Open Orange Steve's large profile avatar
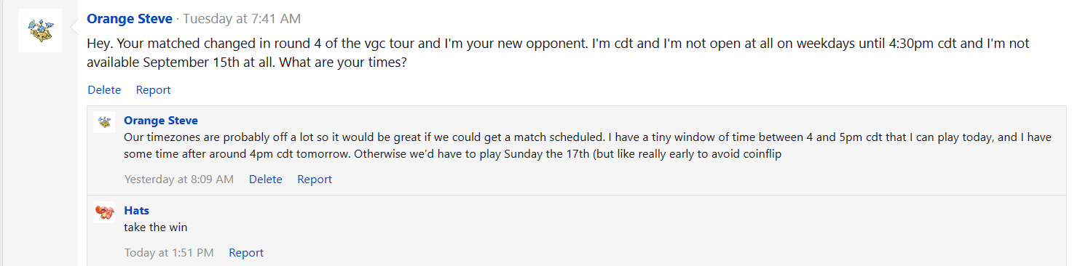 (40, 31)
